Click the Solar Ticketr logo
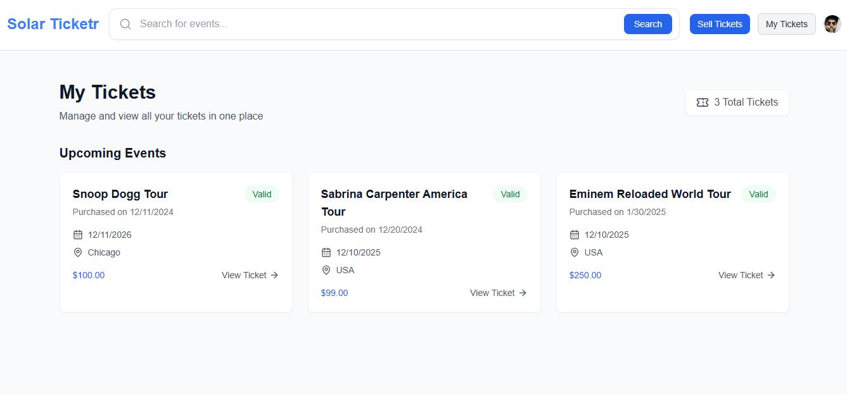This screenshot has height=394, width=847. tap(53, 24)
